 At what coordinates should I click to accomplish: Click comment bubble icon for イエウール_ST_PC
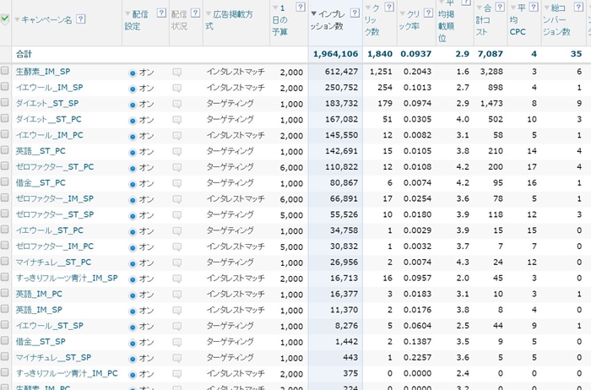tap(176, 231)
